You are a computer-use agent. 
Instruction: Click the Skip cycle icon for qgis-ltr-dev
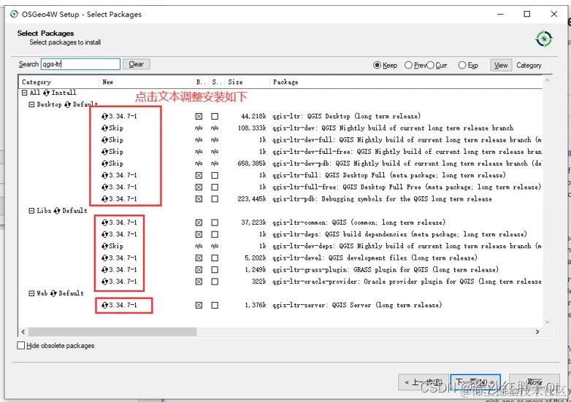pos(104,128)
